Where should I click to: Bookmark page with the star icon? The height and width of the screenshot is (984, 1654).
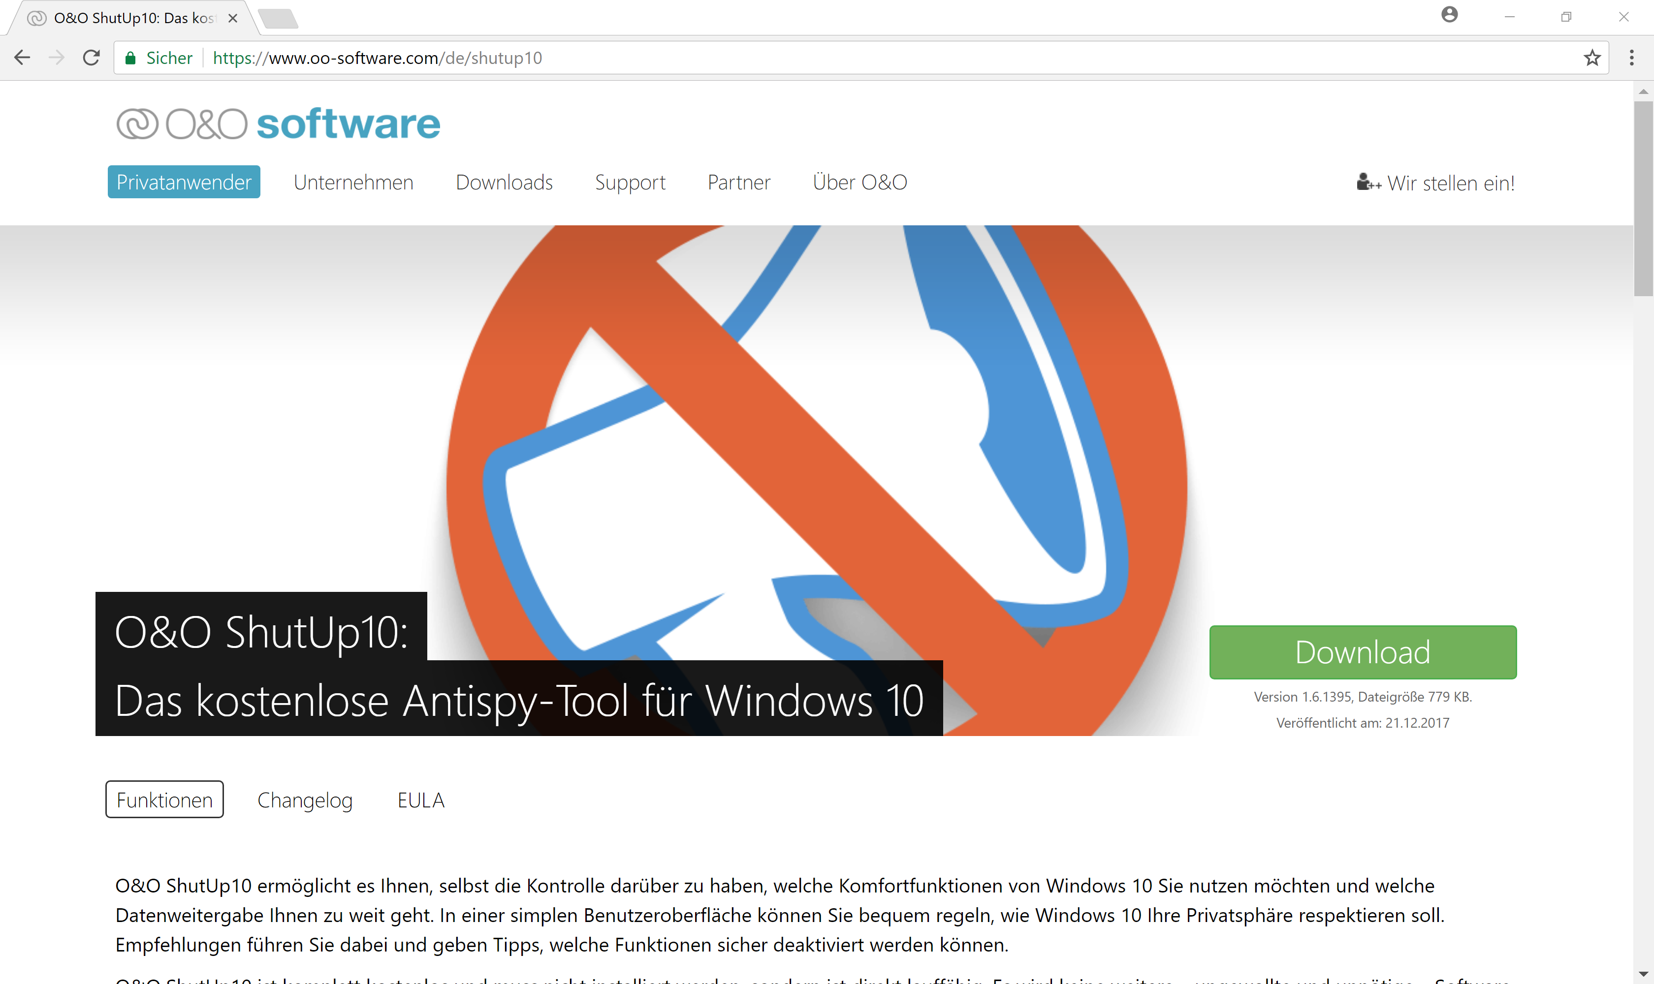(1591, 58)
